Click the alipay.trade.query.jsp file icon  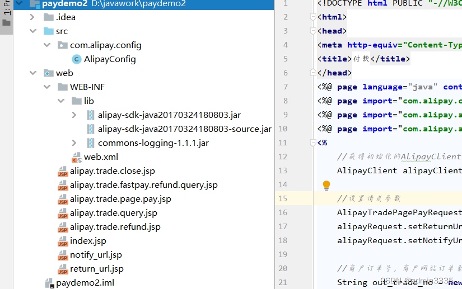click(x=63, y=213)
